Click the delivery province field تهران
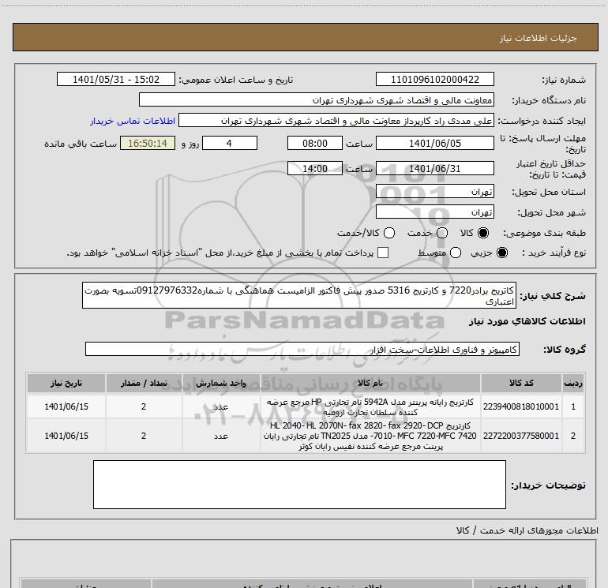This screenshot has height=588, width=608. coord(434,192)
